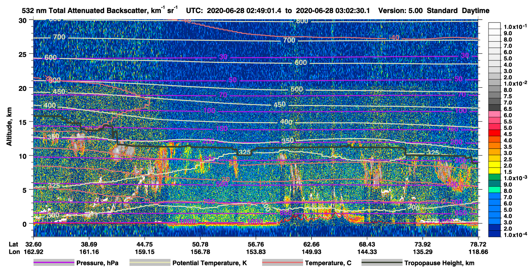
Task: Click latitude value '78.72'
Action: [x=478, y=244]
